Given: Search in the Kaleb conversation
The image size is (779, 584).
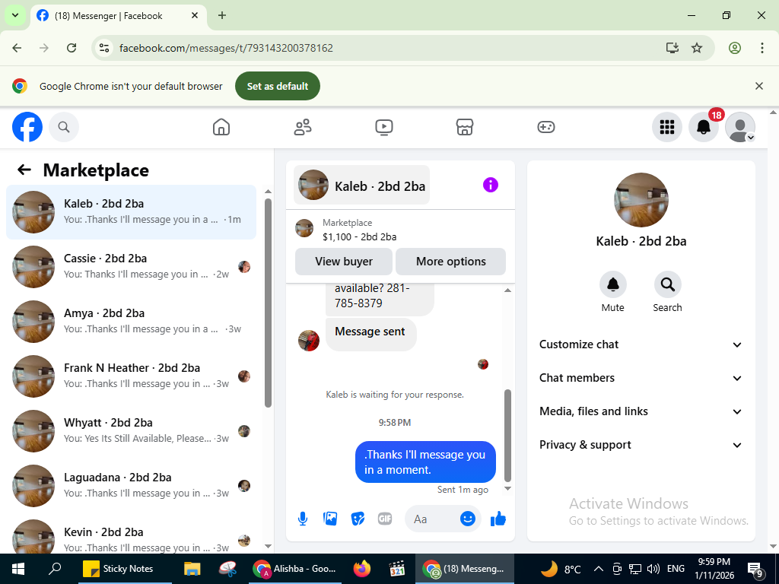Looking at the screenshot, I should coord(667,284).
